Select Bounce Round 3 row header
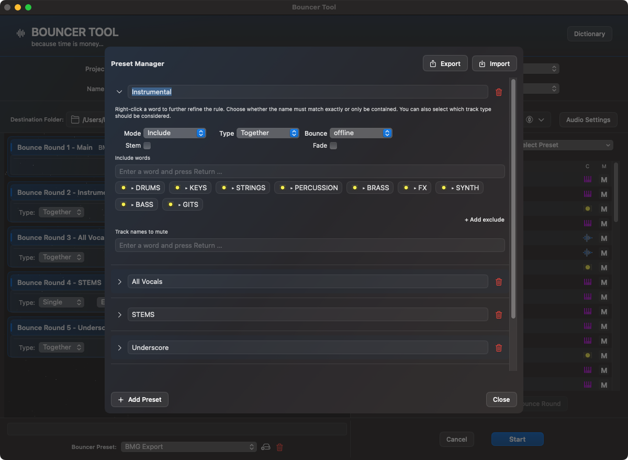The width and height of the screenshot is (628, 460). pyautogui.click(x=58, y=238)
